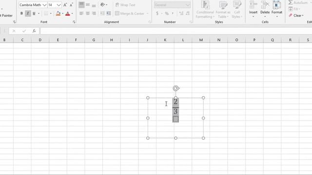312x175 pixels.
Task: Toggle Bold formatting
Action: (21, 14)
